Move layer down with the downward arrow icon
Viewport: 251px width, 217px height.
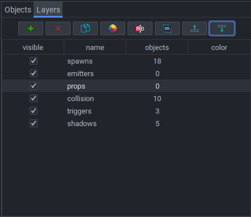(222, 28)
